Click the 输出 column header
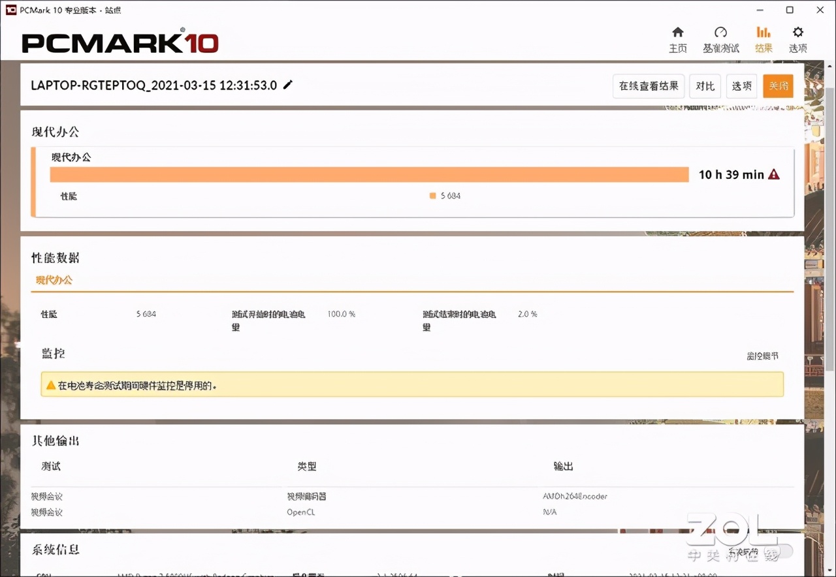This screenshot has height=577, width=836. (563, 467)
